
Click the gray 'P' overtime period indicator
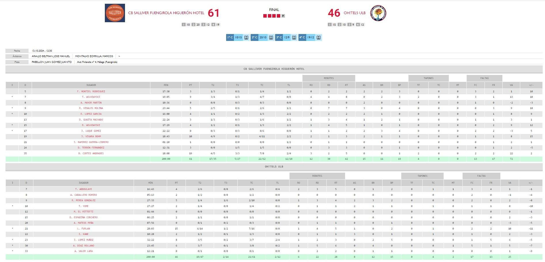[x=283, y=16]
